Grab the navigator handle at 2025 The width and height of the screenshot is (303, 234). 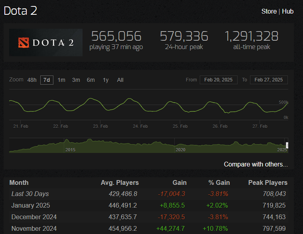tap(287, 145)
